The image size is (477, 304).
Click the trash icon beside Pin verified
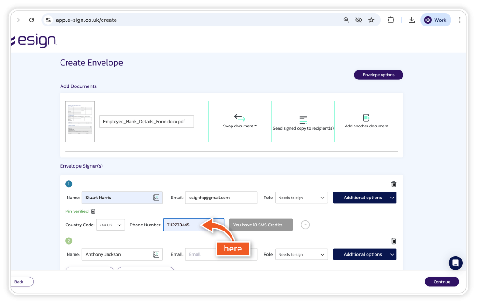coord(93,211)
